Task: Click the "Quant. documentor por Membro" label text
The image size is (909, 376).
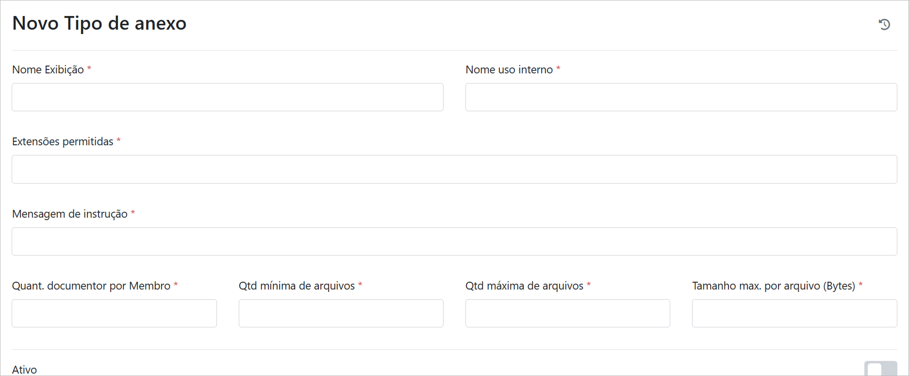Action: point(91,286)
